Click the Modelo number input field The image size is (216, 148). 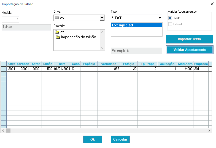10,20
